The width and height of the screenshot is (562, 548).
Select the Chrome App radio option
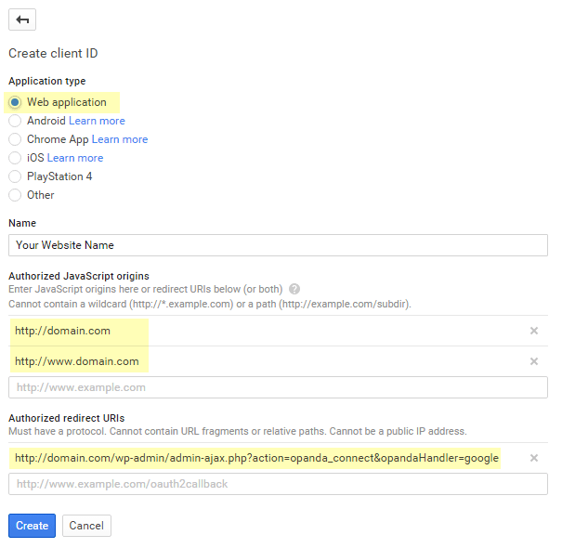(15, 139)
